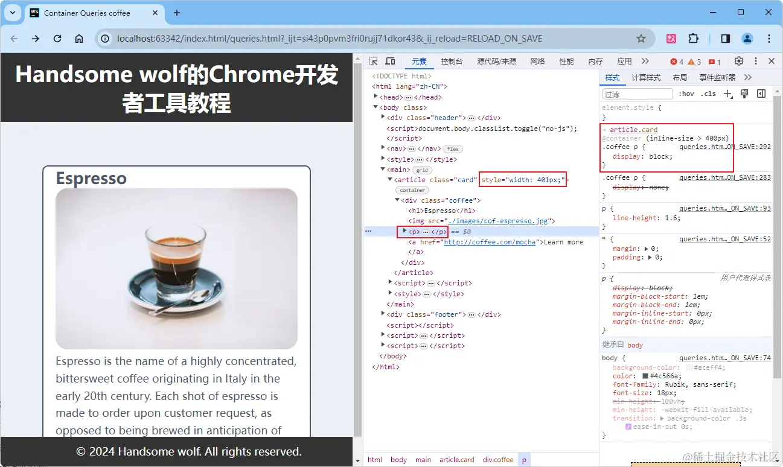Select div.coffee in the breadcrumb bar
Viewport: 783px width, 467px height.
(498, 460)
